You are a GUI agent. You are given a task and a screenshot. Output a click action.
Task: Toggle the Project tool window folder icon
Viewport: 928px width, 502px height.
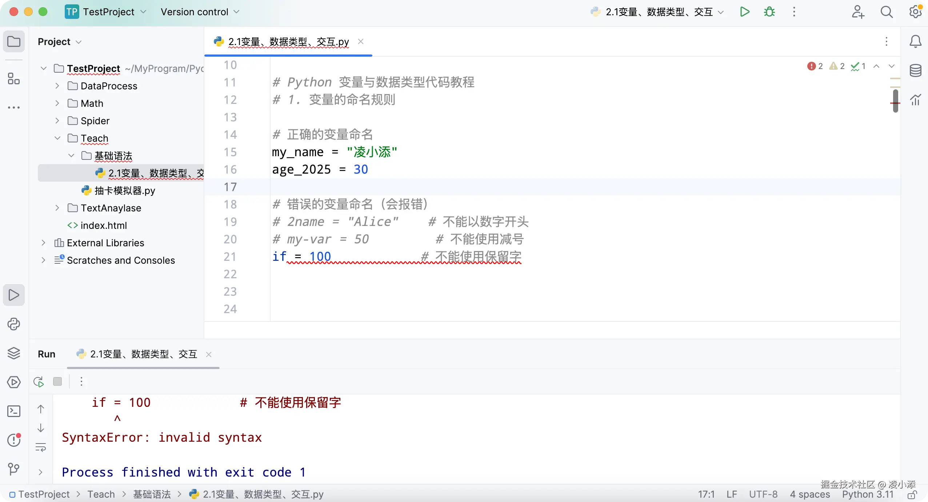(x=14, y=41)
